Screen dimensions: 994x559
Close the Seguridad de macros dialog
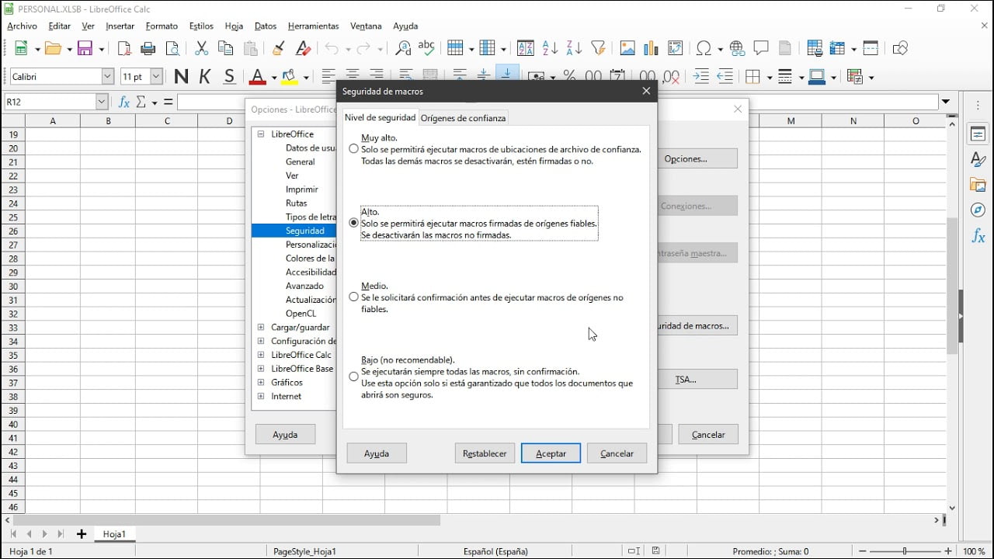(x=646, y=91)
